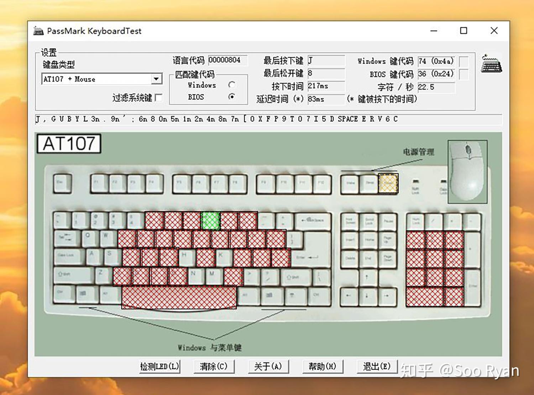Click the 检测LED(L) button
The height and width of the screenshot is (395, 534).
159,366
